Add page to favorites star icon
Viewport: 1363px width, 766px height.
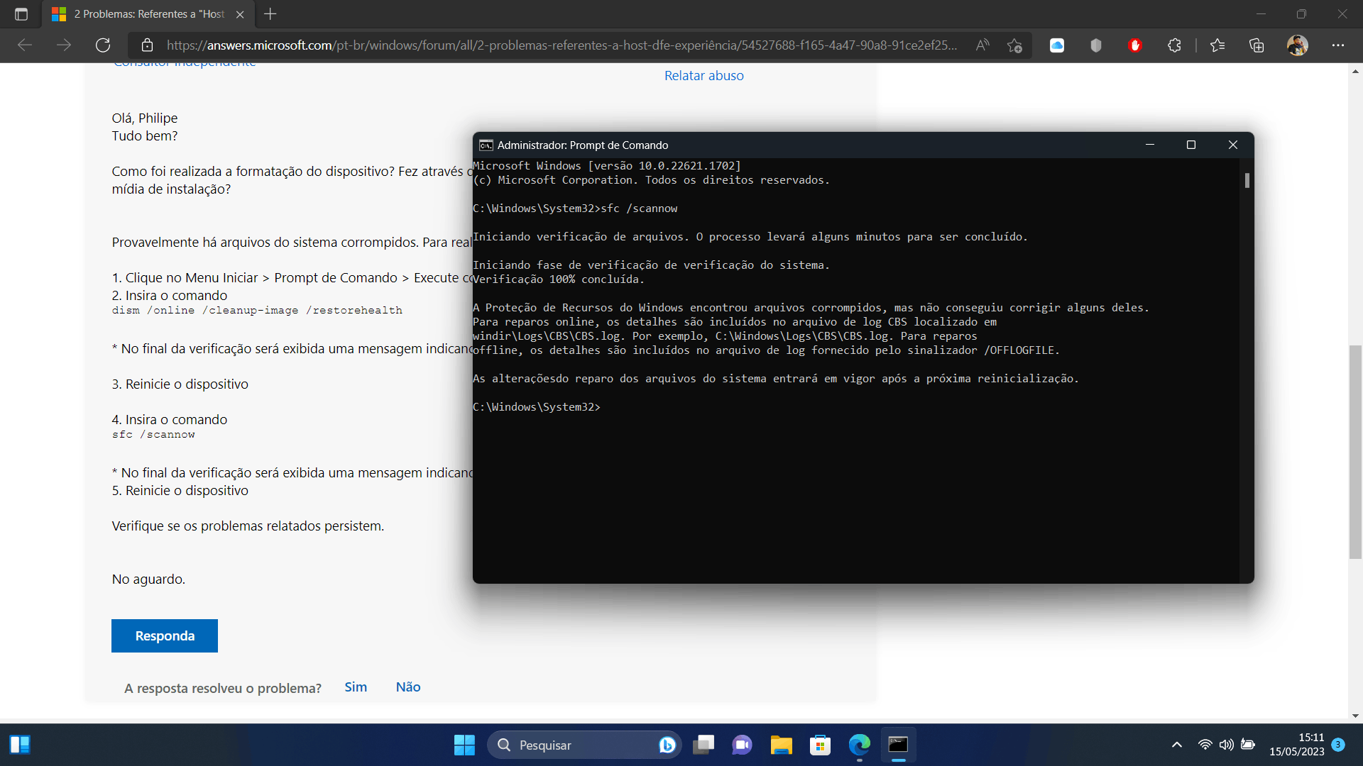(x=1014, y=45)
